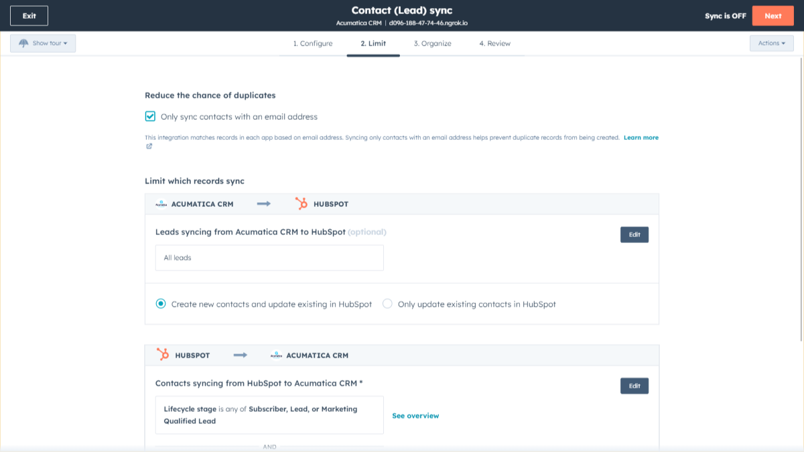Image resolution: width=804 pixels, height=452 pixels.
Task: Expand the Actions dropdown menu
Action: 771,44
